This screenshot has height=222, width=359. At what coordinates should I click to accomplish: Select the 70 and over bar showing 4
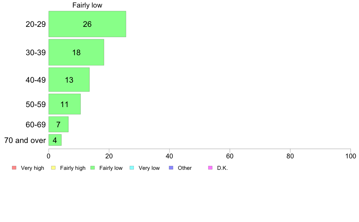coord(55,140)
